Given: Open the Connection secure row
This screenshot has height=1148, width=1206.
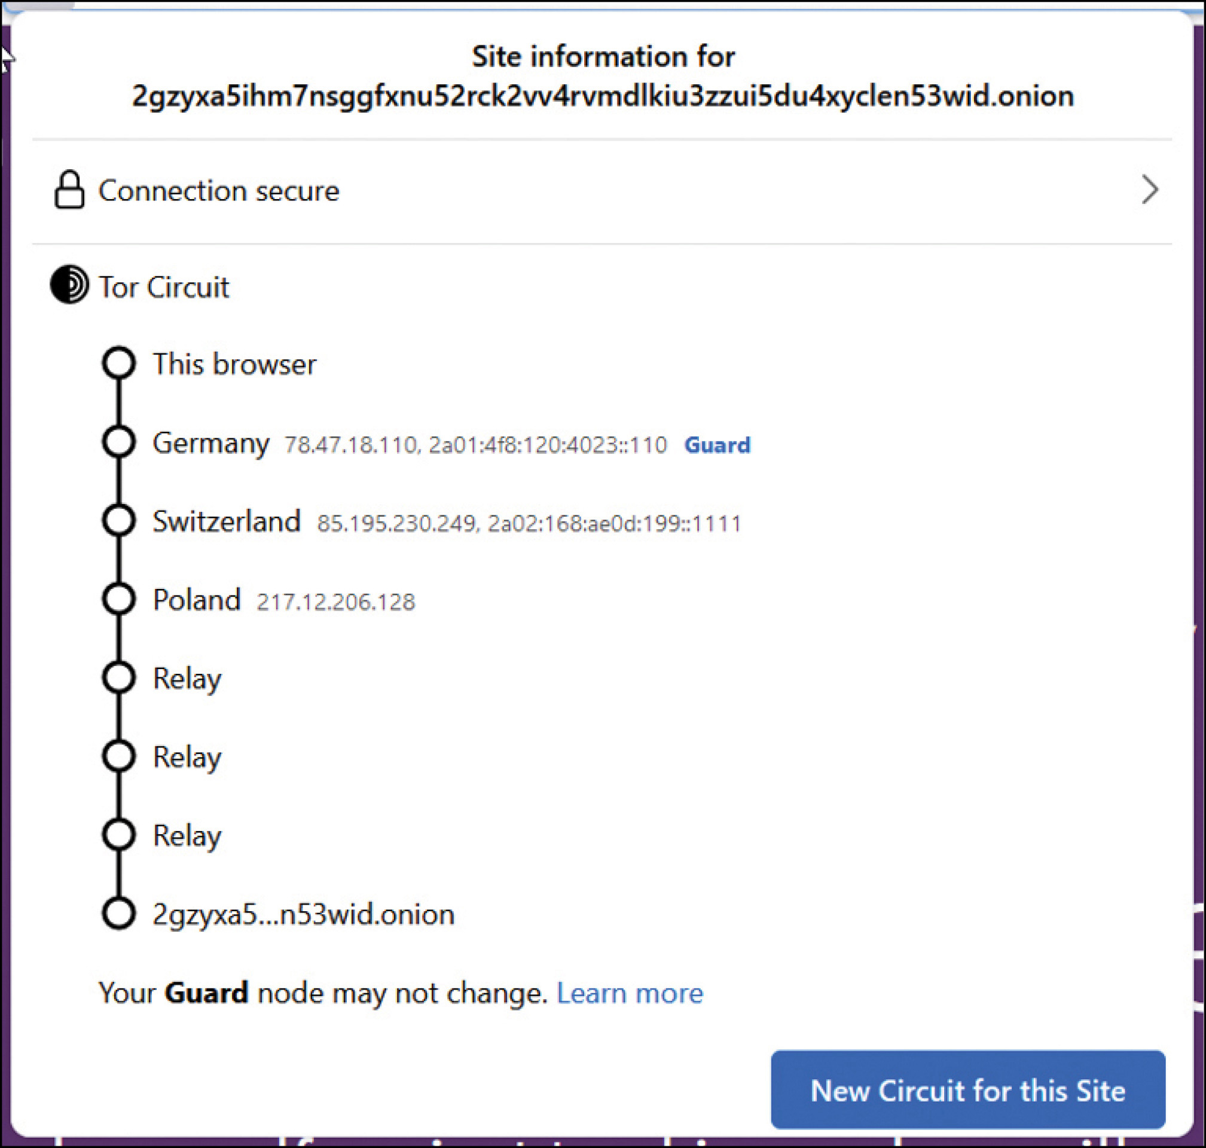Looking at the screenshot, I should (x=218, y=191).
